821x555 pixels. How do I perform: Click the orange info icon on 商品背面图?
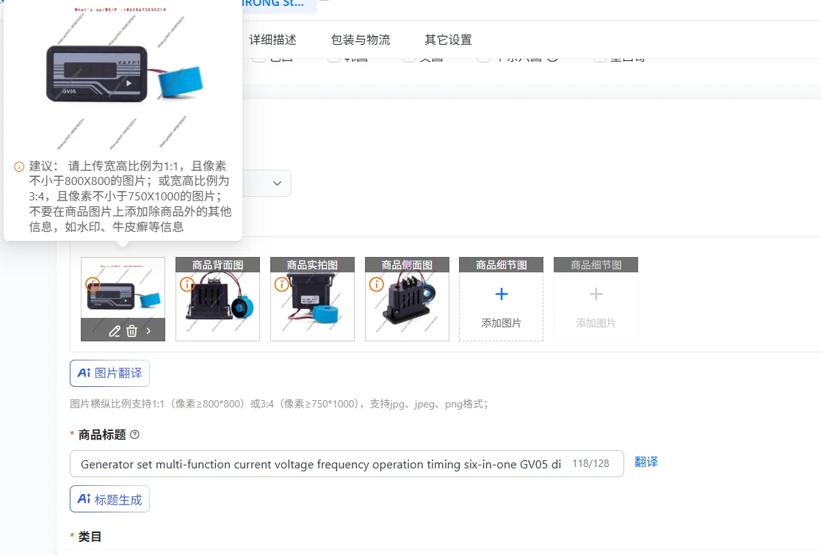pyautogui.click(x=187, y=284)
